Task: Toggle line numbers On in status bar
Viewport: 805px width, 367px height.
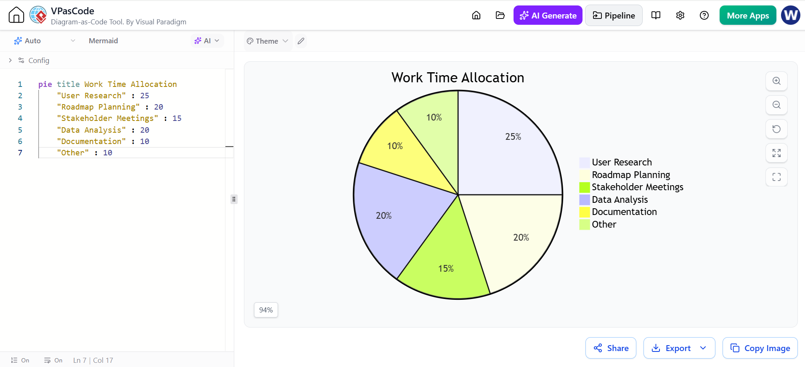Action: click(20, 360)
